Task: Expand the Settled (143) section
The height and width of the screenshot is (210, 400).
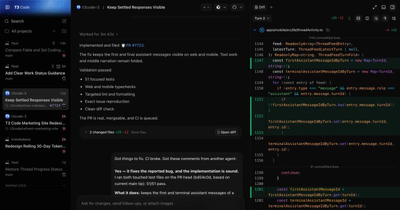Action: (x=35, y=185)
